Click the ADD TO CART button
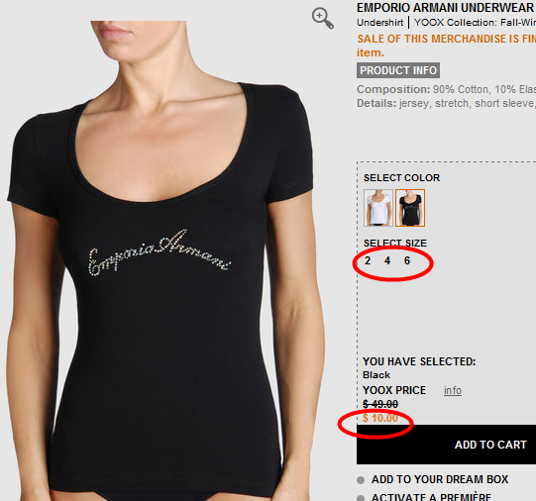This screenshot has width=536, height=501. (x=446, y=445)
